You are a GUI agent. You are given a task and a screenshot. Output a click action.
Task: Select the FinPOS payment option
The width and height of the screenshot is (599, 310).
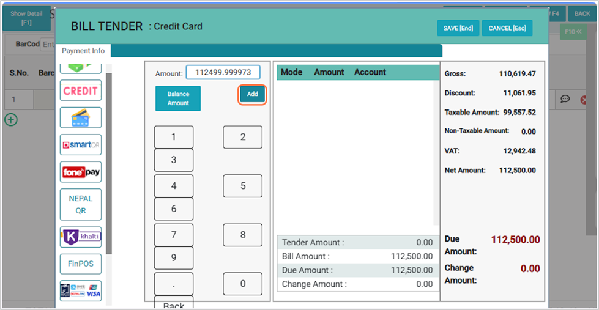click(x=81, y=264)
